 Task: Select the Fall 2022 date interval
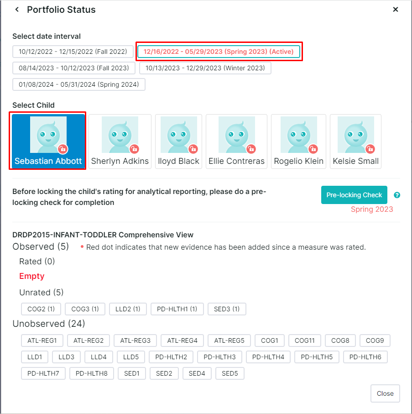click(x=73, y=52)
